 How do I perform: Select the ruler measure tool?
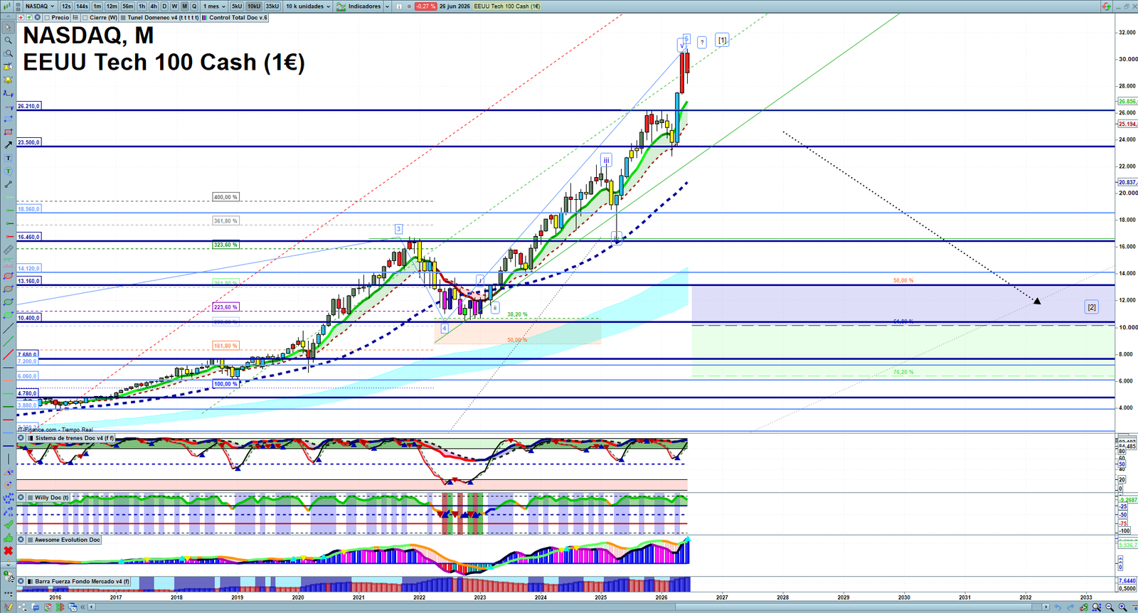(x=8, y=250)
